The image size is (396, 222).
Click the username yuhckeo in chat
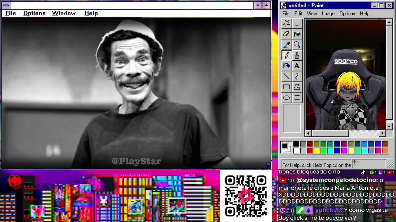329,210
